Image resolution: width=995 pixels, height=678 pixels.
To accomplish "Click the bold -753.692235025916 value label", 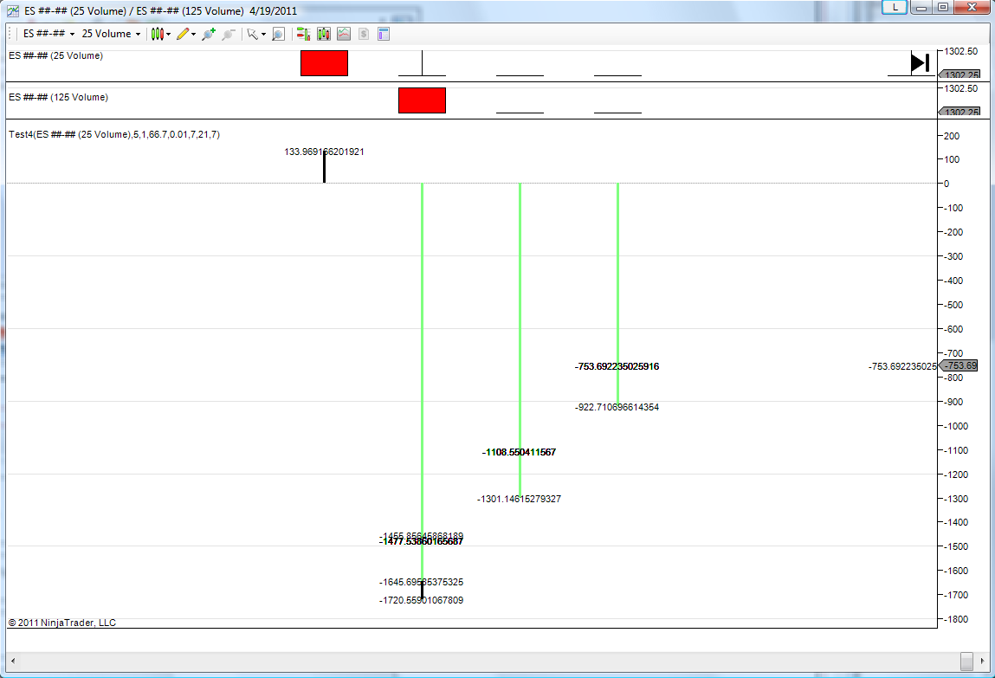I will coord(617,366).
